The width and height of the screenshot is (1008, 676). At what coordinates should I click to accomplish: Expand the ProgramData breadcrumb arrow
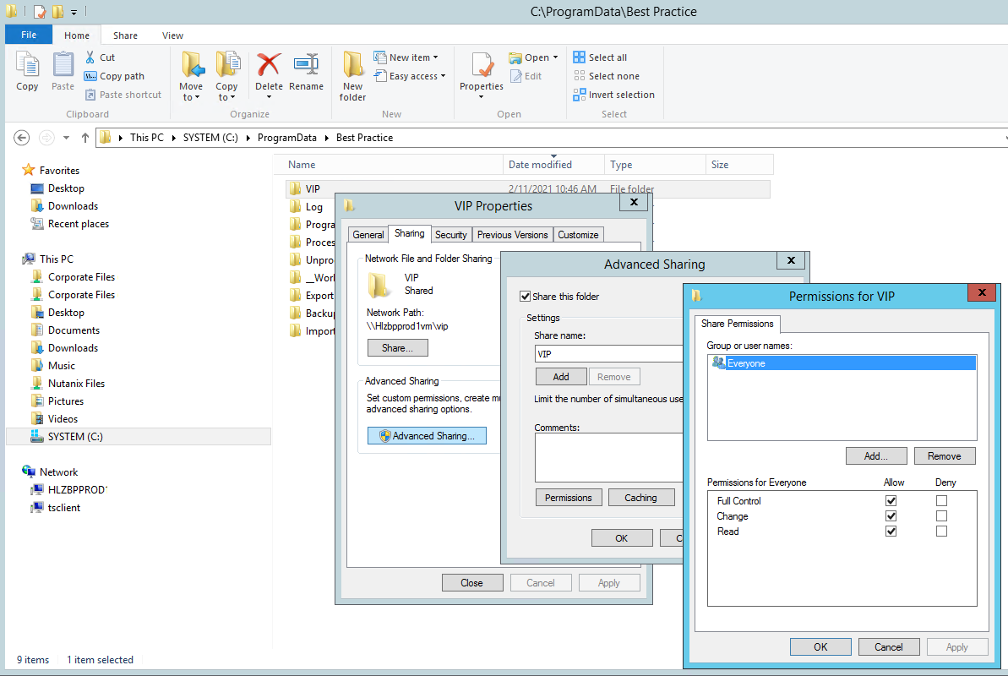pyautogui.click(x=327, y=138)
